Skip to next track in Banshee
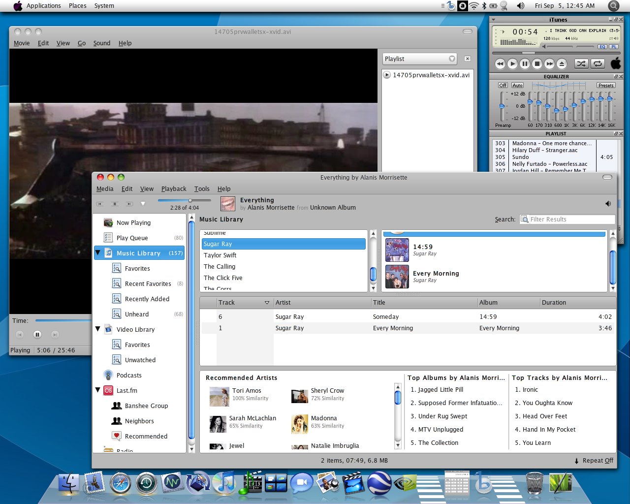Viewport: 630px width, 504px height. coord(129,204)
